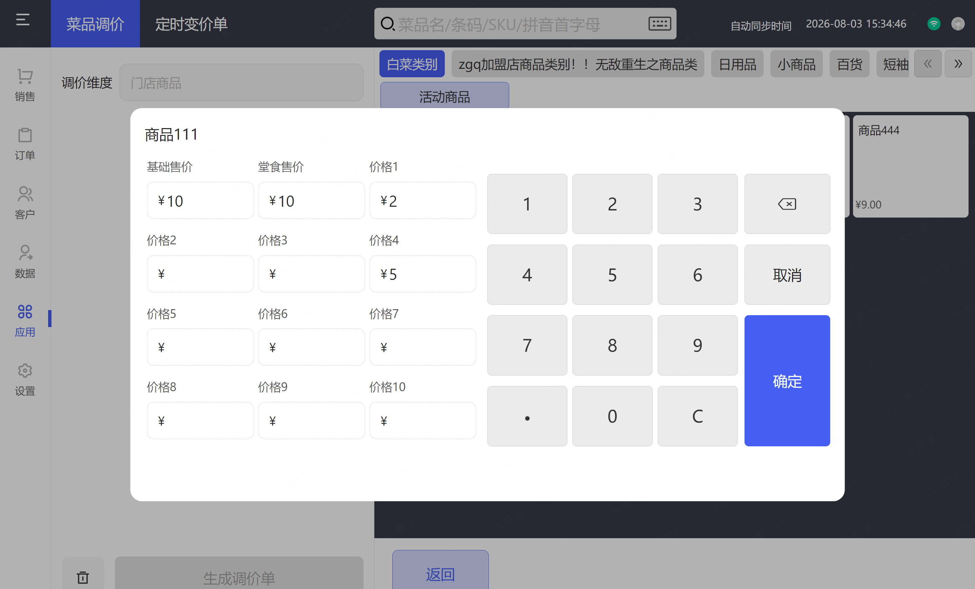The height and width of the screenshot is (589, 975).
Task: Click the 价格7 field
Action: point(422,347)
